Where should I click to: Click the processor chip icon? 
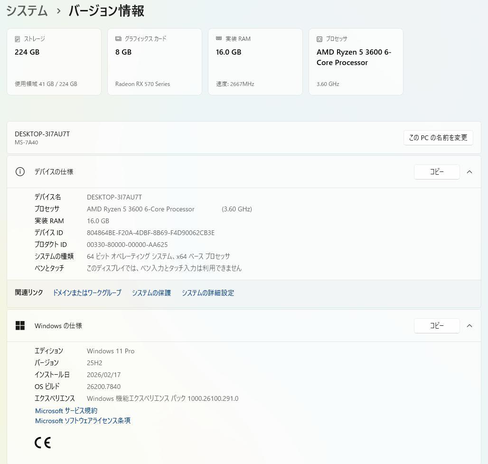[x=319, y=39]
